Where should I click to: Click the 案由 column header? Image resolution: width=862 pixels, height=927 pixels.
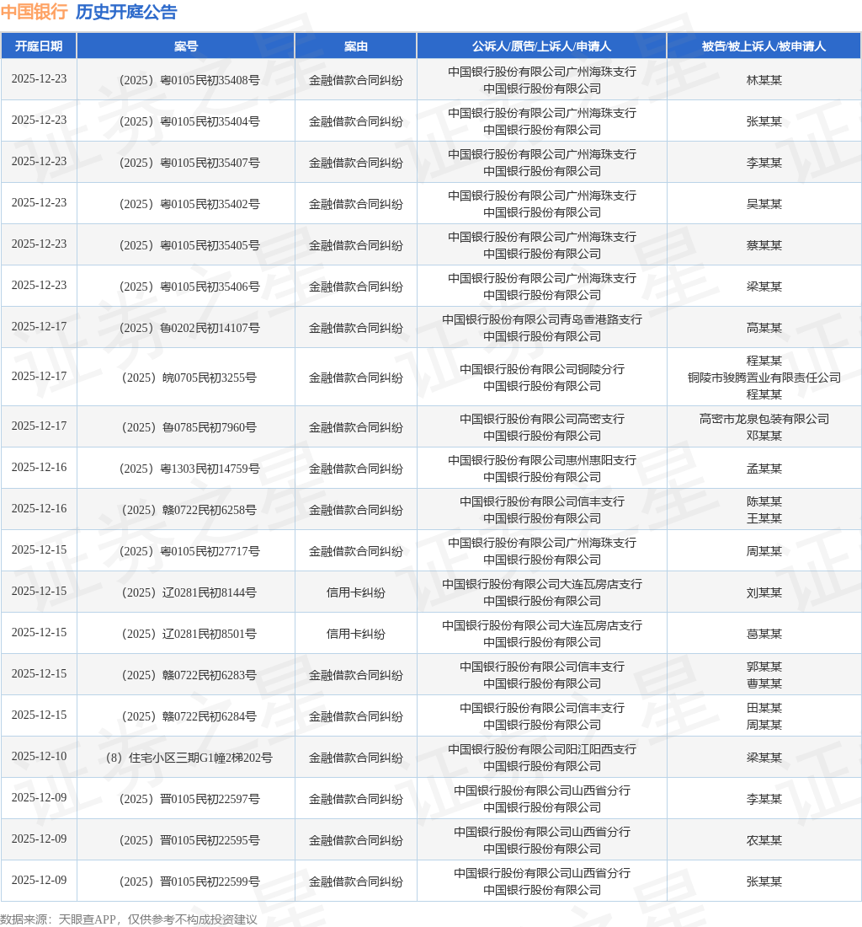tap(356, 46)
